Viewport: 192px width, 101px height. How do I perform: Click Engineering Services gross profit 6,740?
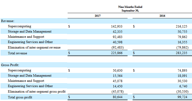183,86
